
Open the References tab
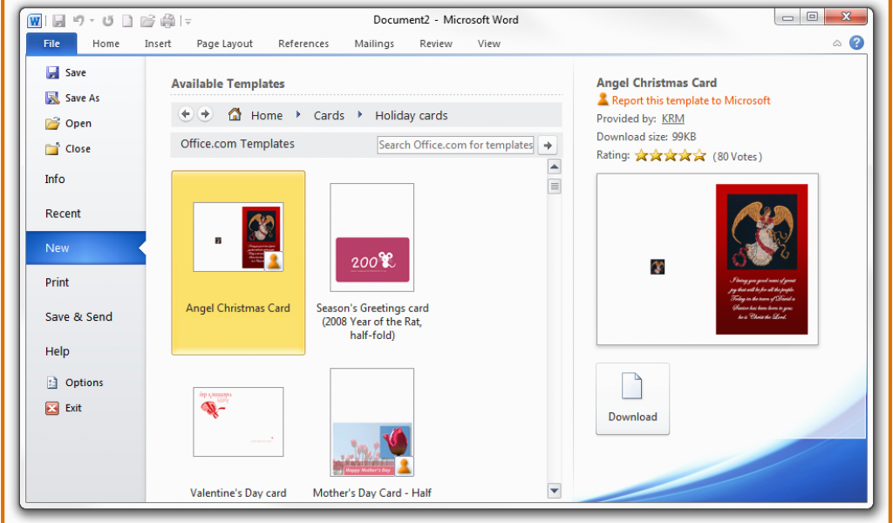303,44
